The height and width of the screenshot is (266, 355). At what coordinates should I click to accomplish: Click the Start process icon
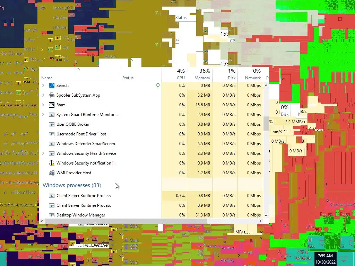coord(52,105)
